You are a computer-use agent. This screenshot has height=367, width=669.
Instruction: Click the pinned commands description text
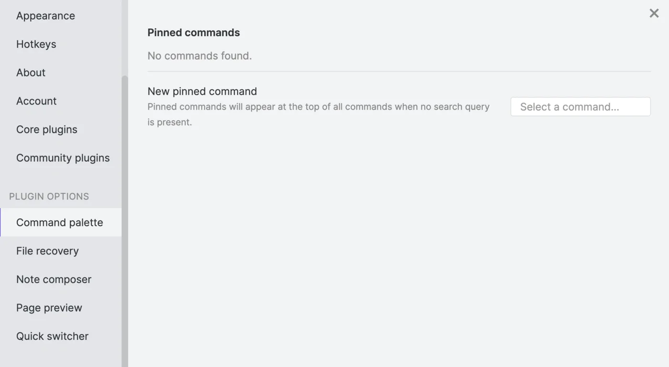[x=318, y=107]
